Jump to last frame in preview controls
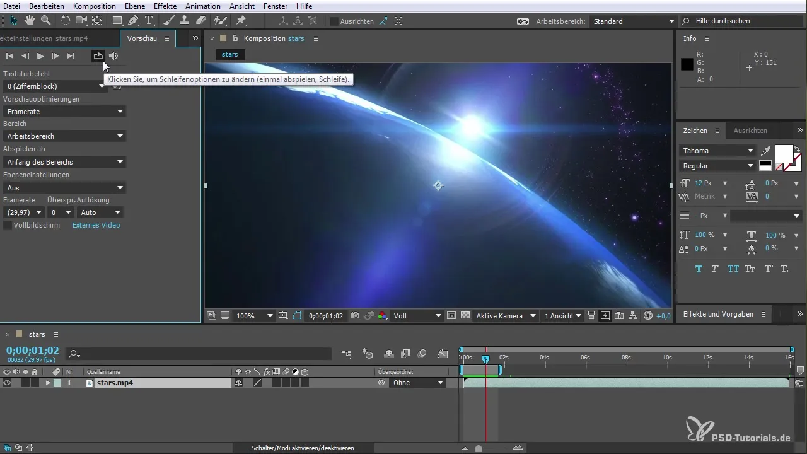This screenshot has width=807, height=454. (x=71, y=56)
